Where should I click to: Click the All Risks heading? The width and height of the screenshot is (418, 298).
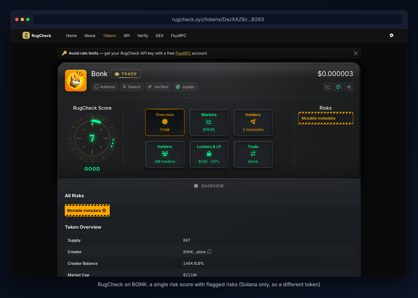click(x=74, y=196)
